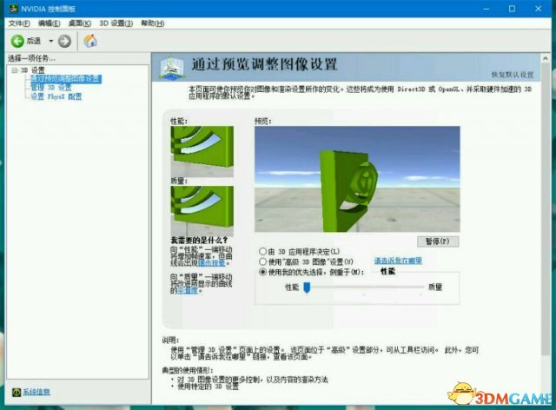Open the 文件(F) menu

coord(19,23)
